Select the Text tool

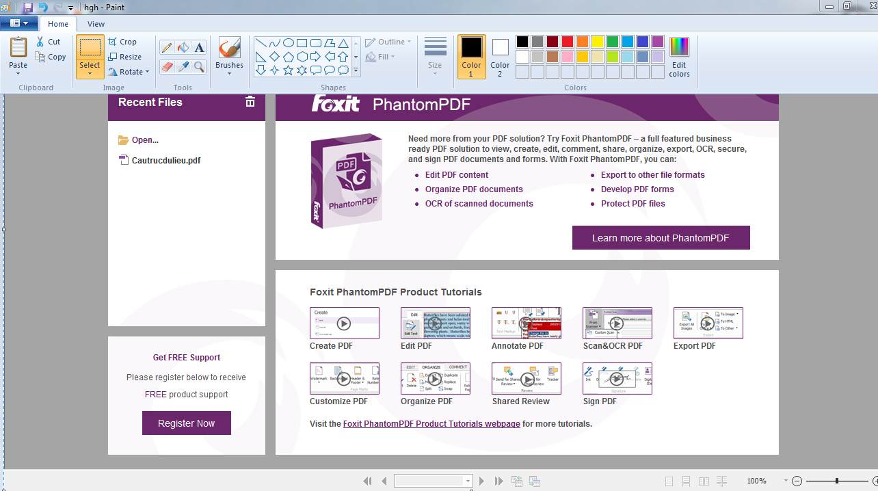tap(198, 47)
